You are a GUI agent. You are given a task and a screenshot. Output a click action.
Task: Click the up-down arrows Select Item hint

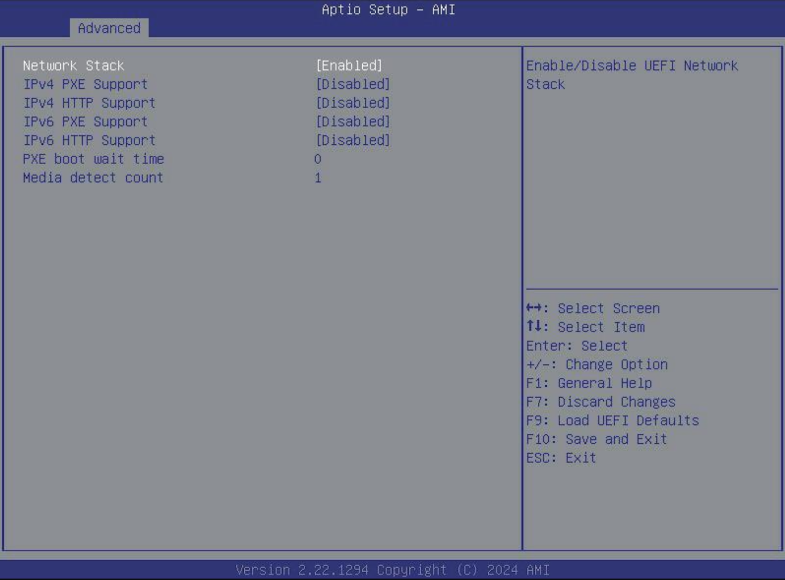coord(585,327)
